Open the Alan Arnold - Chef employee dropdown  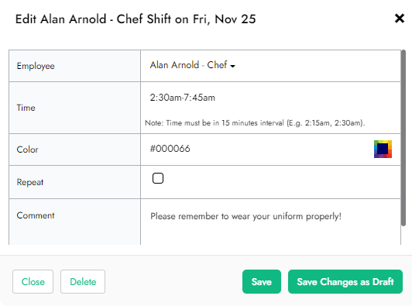(192, 65)
